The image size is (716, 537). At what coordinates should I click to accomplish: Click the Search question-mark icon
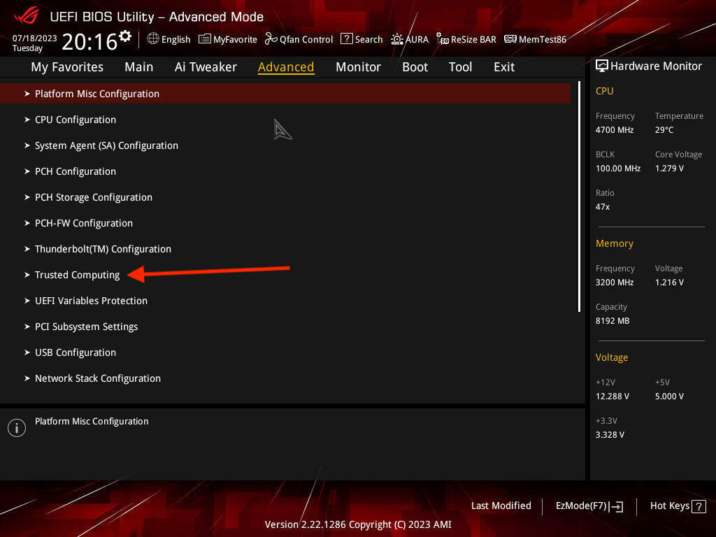[347, 39]
